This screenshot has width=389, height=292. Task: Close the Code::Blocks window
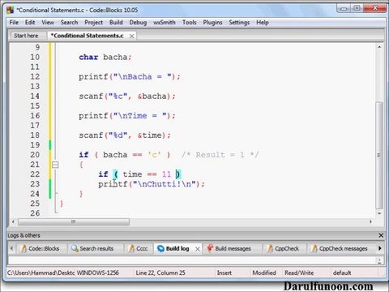pos(374,8)
